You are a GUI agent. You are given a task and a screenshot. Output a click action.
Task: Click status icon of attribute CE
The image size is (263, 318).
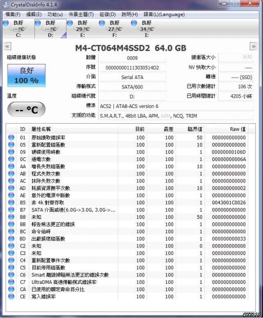pos(12,297)
